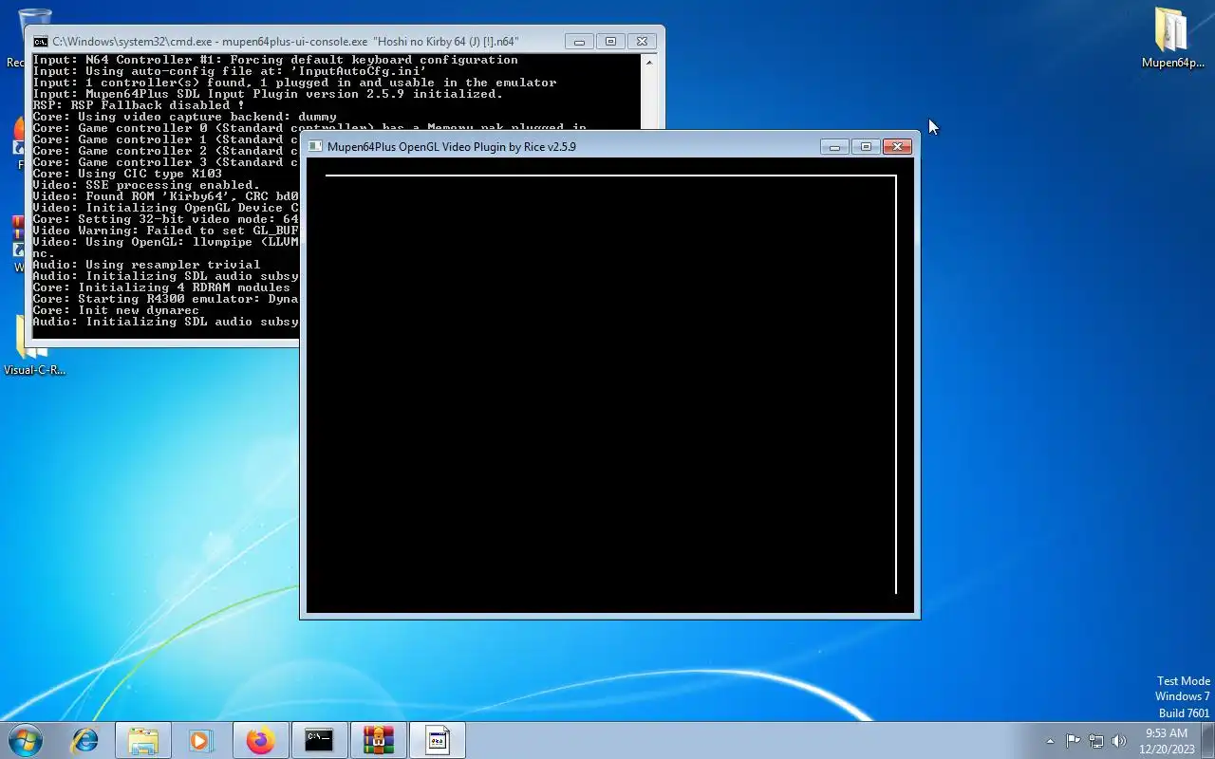Click the 'Using video capture backend: dummy' line
Viewport: 1215px width, 759px height.
pyautogui.click(x=184, y=117)
